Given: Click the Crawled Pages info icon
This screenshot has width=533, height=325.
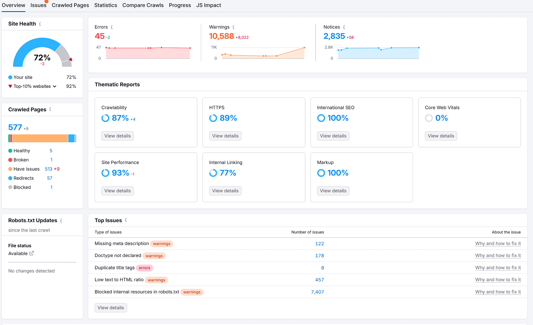Looking at the screenshot, I should [50, 109].
